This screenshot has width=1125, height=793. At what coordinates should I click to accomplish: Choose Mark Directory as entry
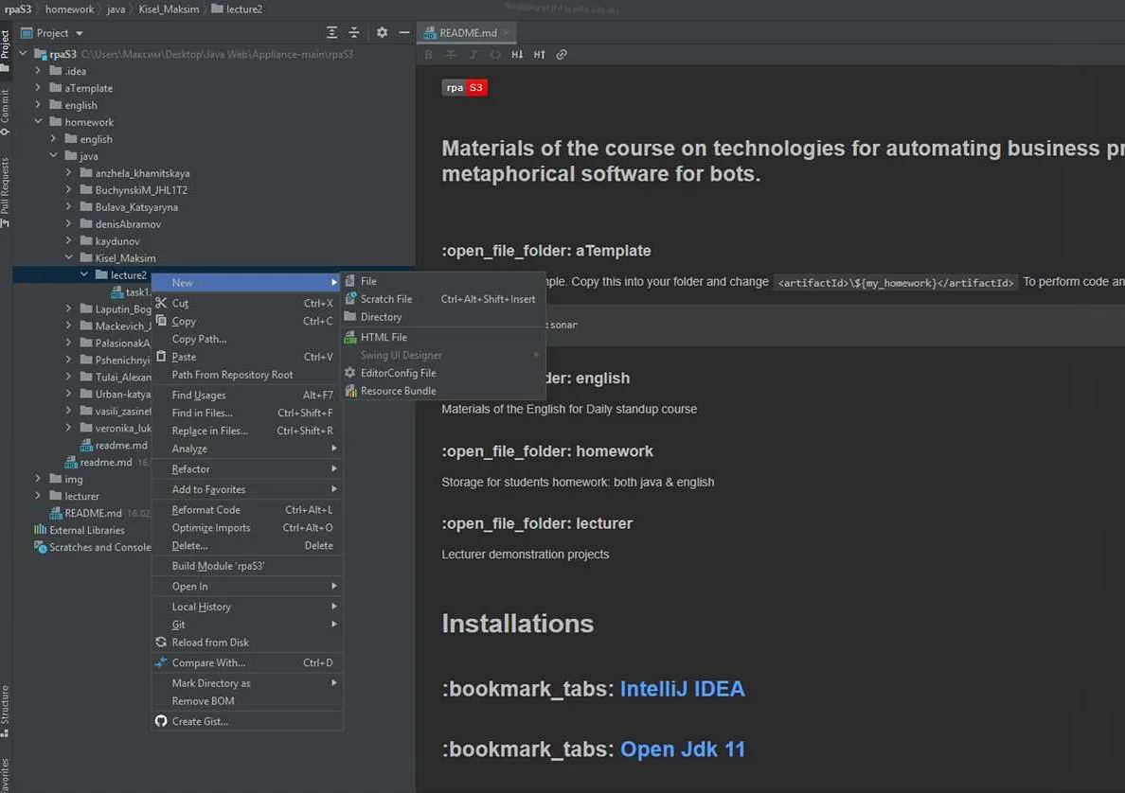[247, 683]
